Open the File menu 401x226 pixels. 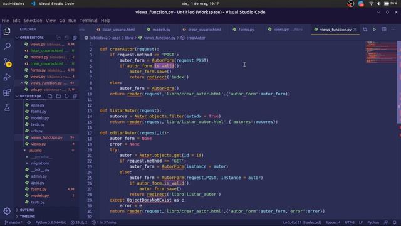pyautogui.click(x=5, y=21)
